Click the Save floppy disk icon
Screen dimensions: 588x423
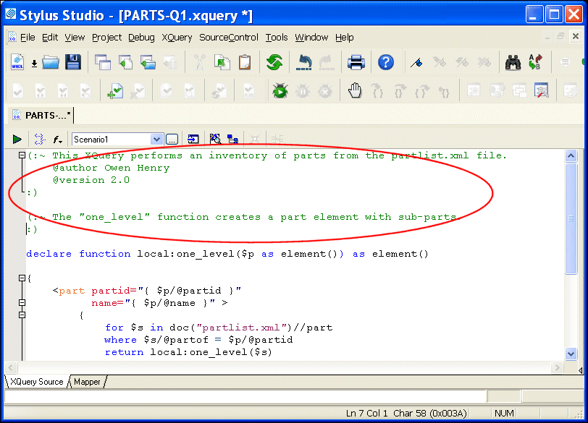coord(73,63)
